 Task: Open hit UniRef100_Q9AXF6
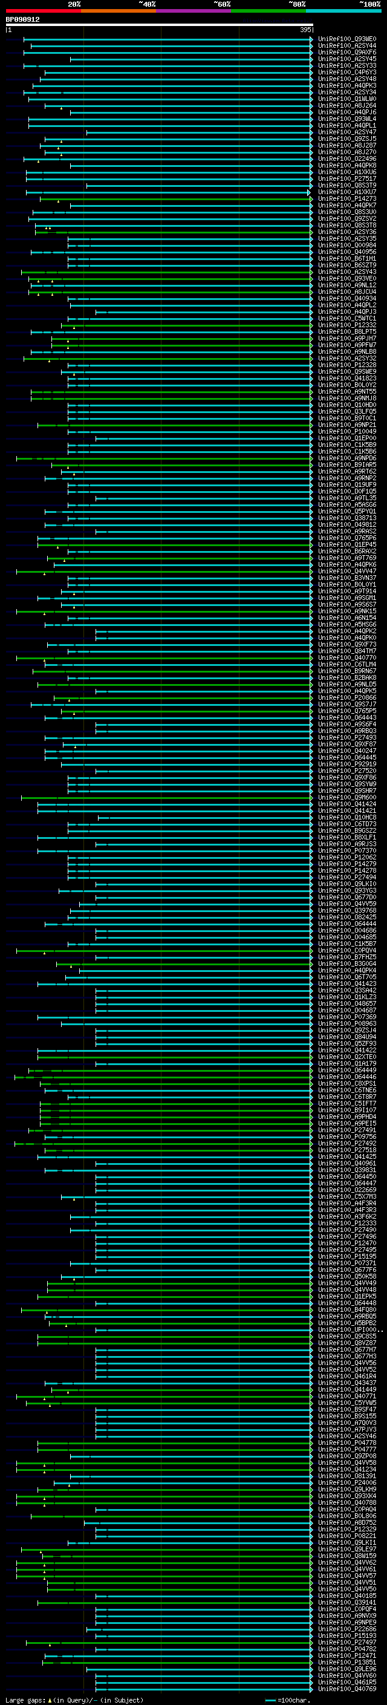click(x=346, y=52)
